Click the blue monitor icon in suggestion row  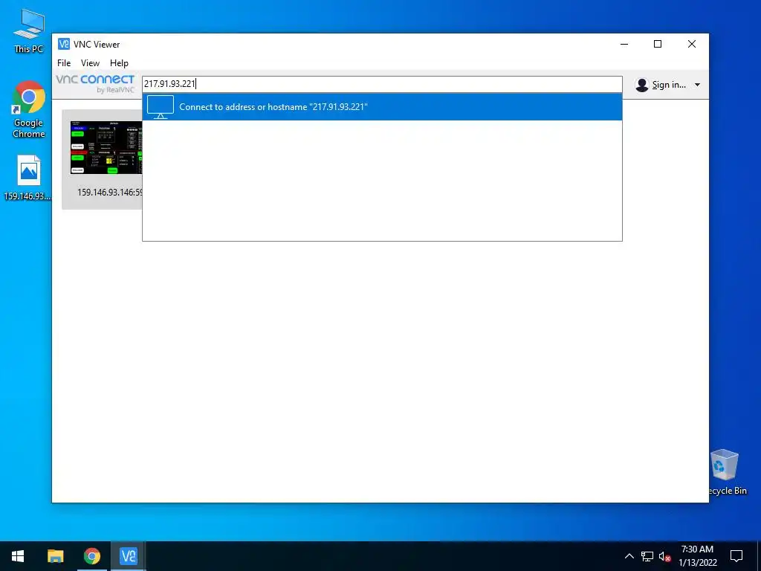point(161,107)
